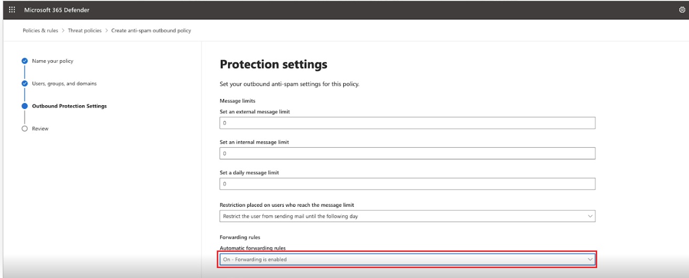This screenshot has width=689, height=278.
Task: Focus the external message limit field
Action: click(407, 123)
